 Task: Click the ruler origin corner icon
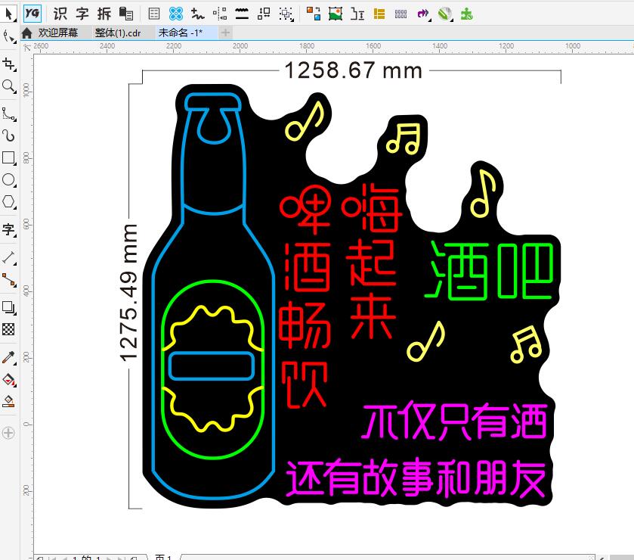pyautogui.click(x=27, y=48)
